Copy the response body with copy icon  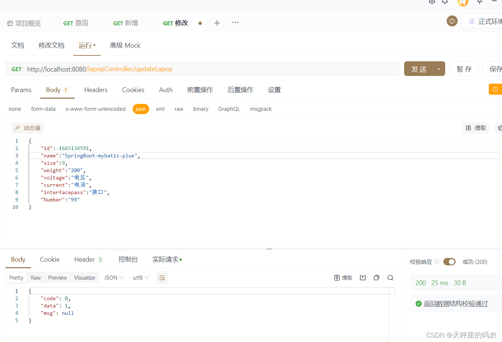click(376, 278)
